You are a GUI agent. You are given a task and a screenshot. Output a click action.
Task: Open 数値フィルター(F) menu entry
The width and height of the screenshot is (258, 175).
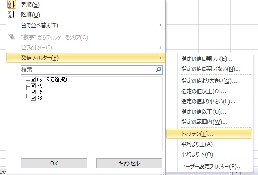85,58
